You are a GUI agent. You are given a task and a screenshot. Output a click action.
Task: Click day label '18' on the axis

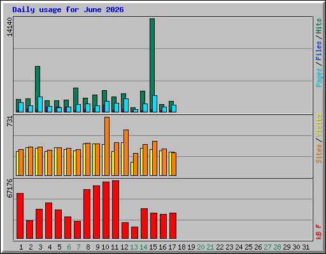coord(181,247)
